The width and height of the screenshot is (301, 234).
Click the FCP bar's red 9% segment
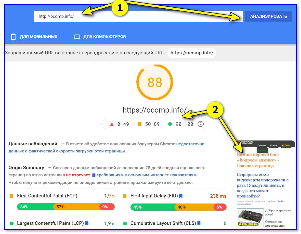point(107,207)
